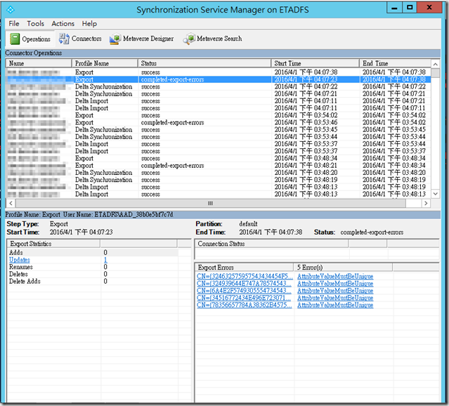Screen dimensions: 449x406
Task: Click the Synchronization Service Manager title bar icon
Action: tap(11, 8)
